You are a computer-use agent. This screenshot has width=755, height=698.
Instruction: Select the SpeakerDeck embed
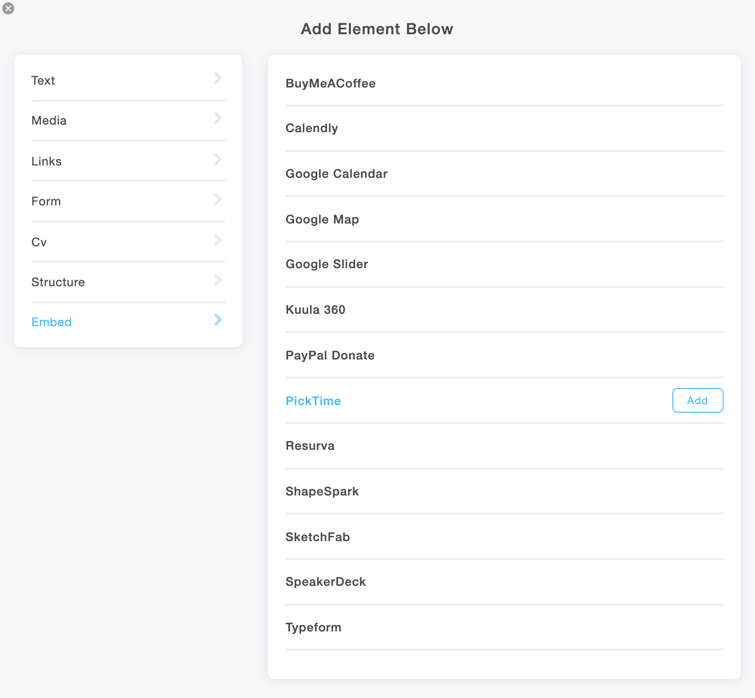(504, 582)
